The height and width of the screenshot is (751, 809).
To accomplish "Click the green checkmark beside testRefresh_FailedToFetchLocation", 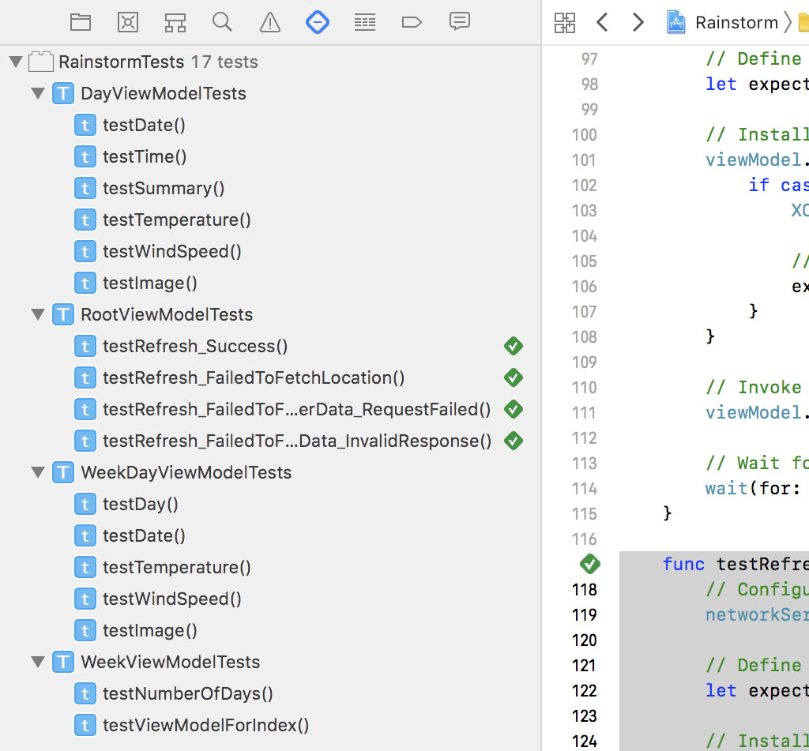I will (x=513, y=377).
